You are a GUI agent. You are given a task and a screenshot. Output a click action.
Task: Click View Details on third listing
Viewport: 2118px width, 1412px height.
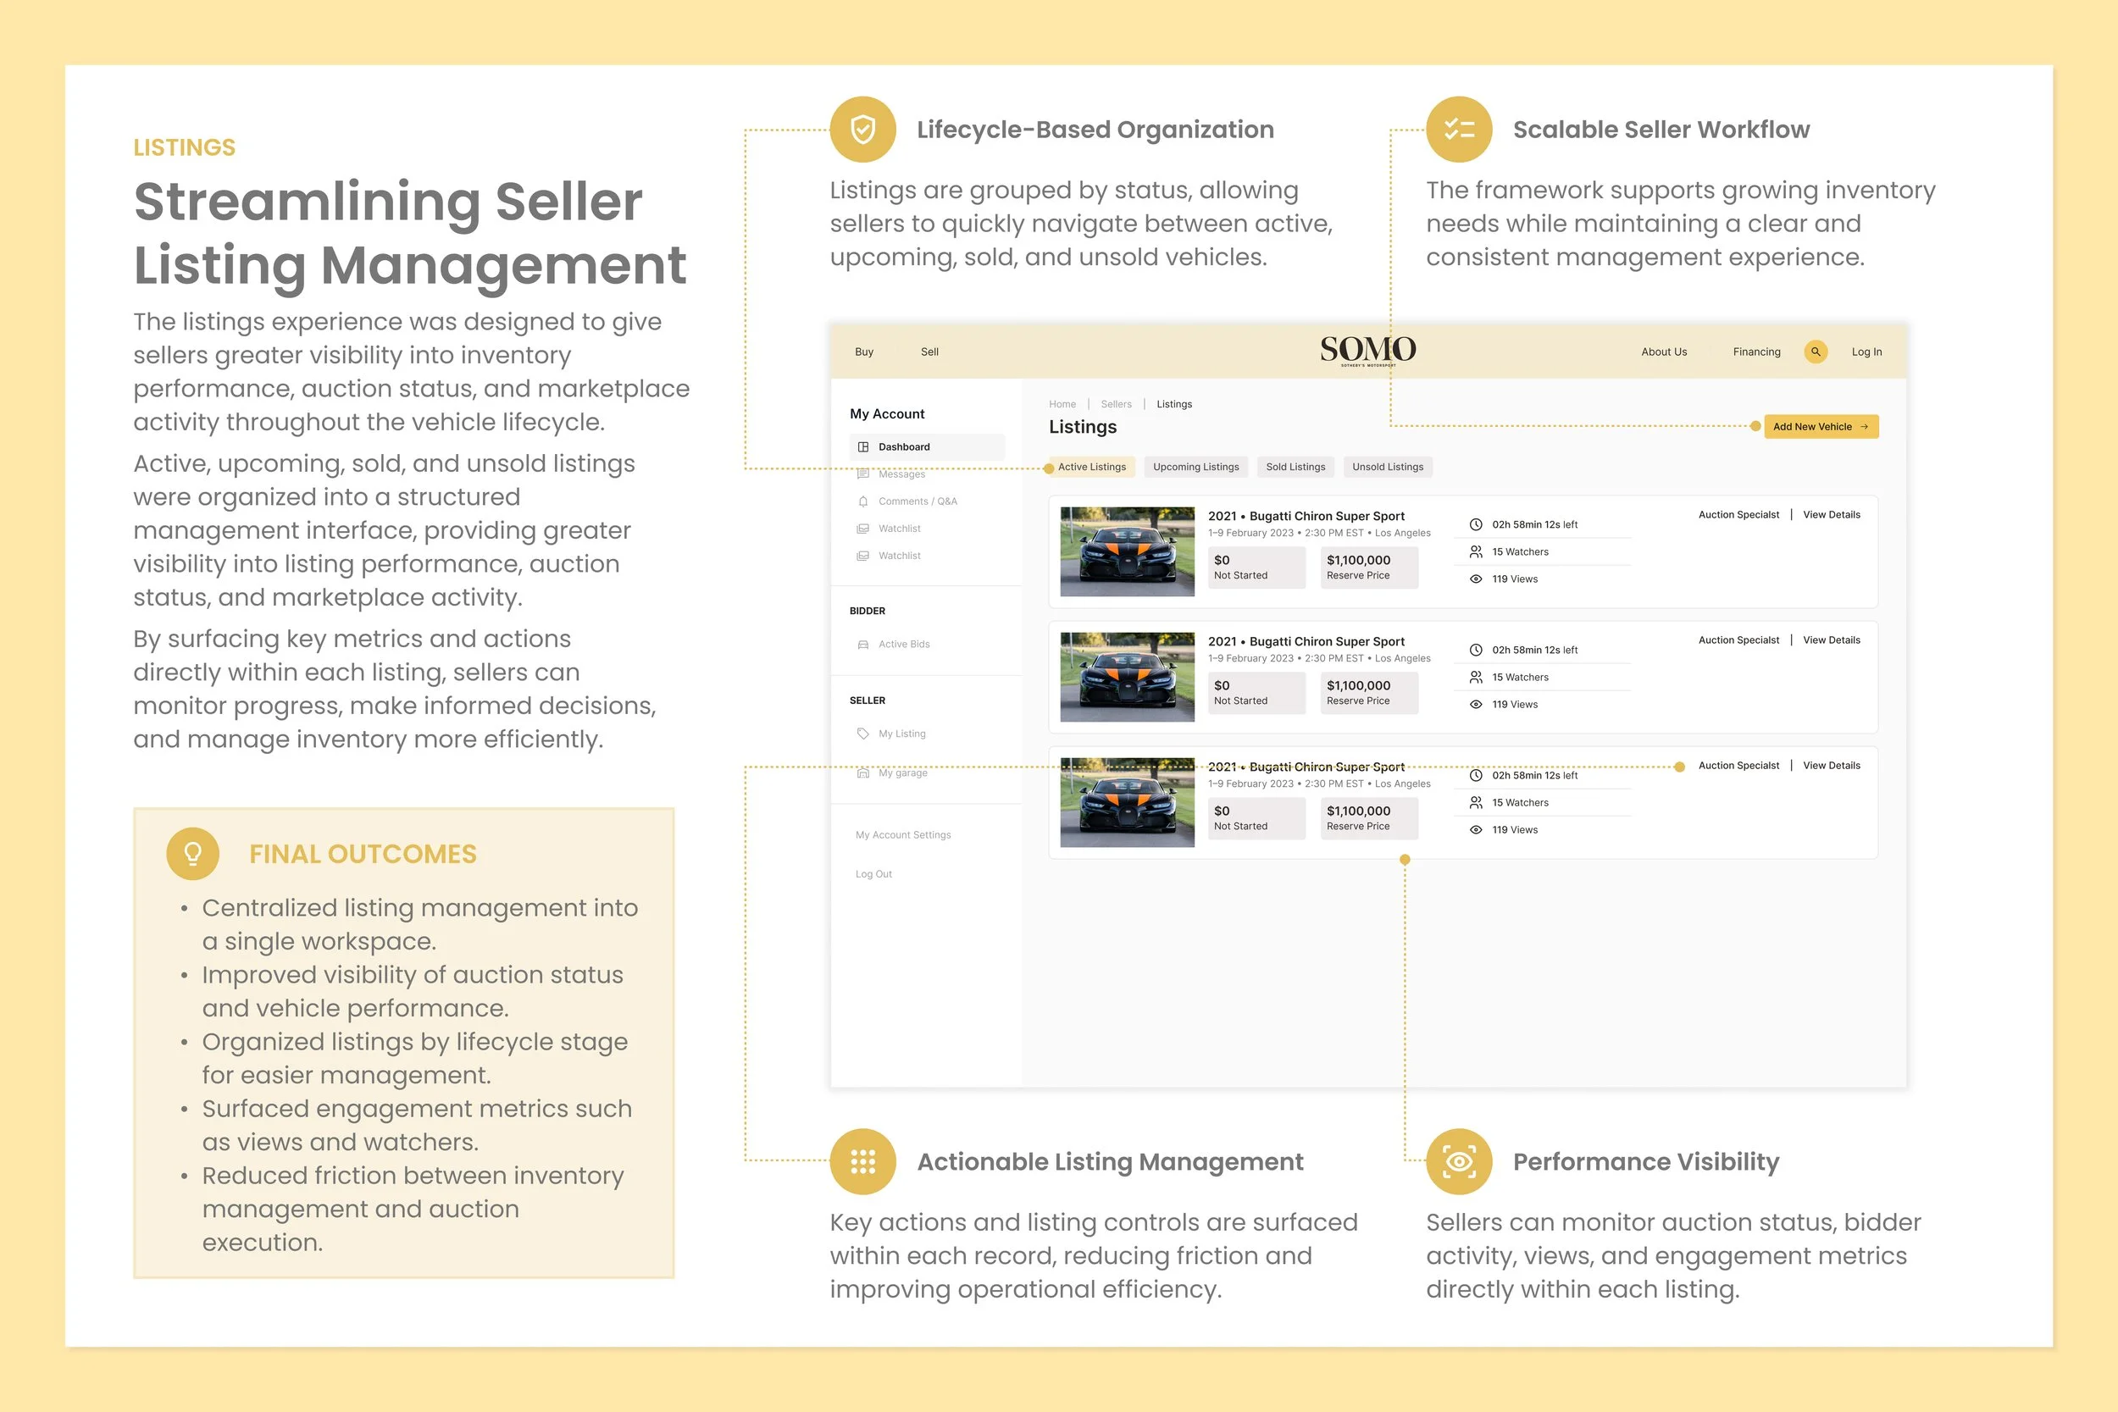(x=1831, y=766)
